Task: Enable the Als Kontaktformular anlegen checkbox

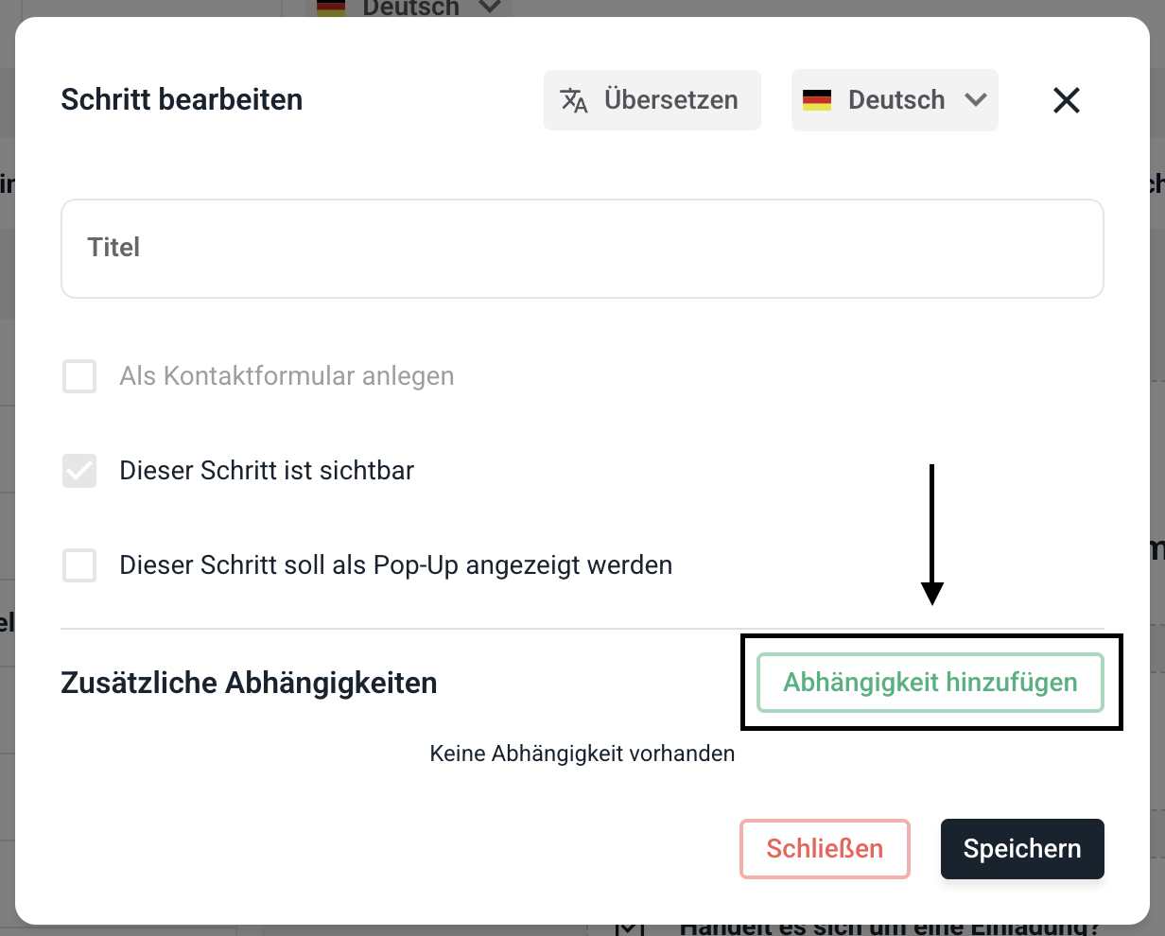Action: tap(79, 376)
